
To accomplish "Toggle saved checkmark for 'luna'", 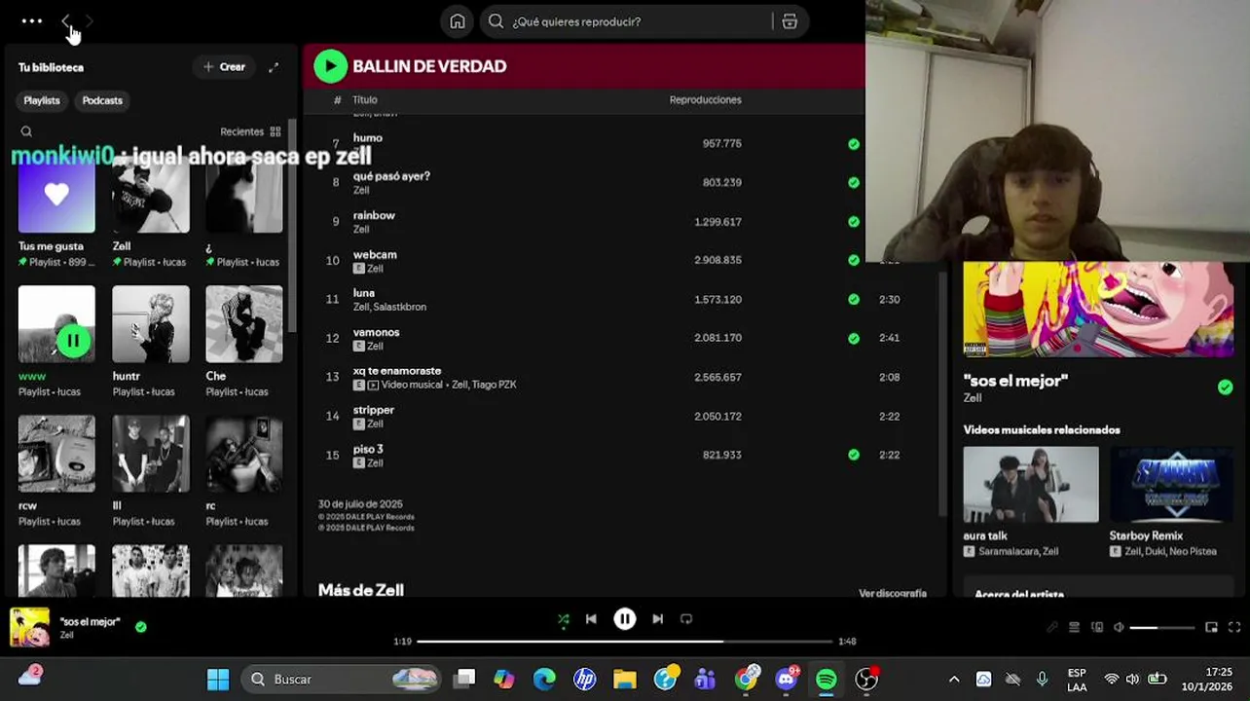I will pos(854,300).
